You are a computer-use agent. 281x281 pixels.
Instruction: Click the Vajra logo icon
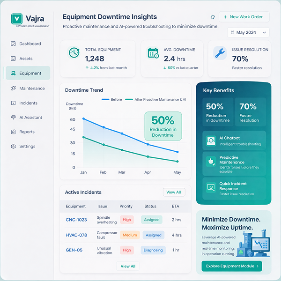pyautogui.click(x=17, y=19)
